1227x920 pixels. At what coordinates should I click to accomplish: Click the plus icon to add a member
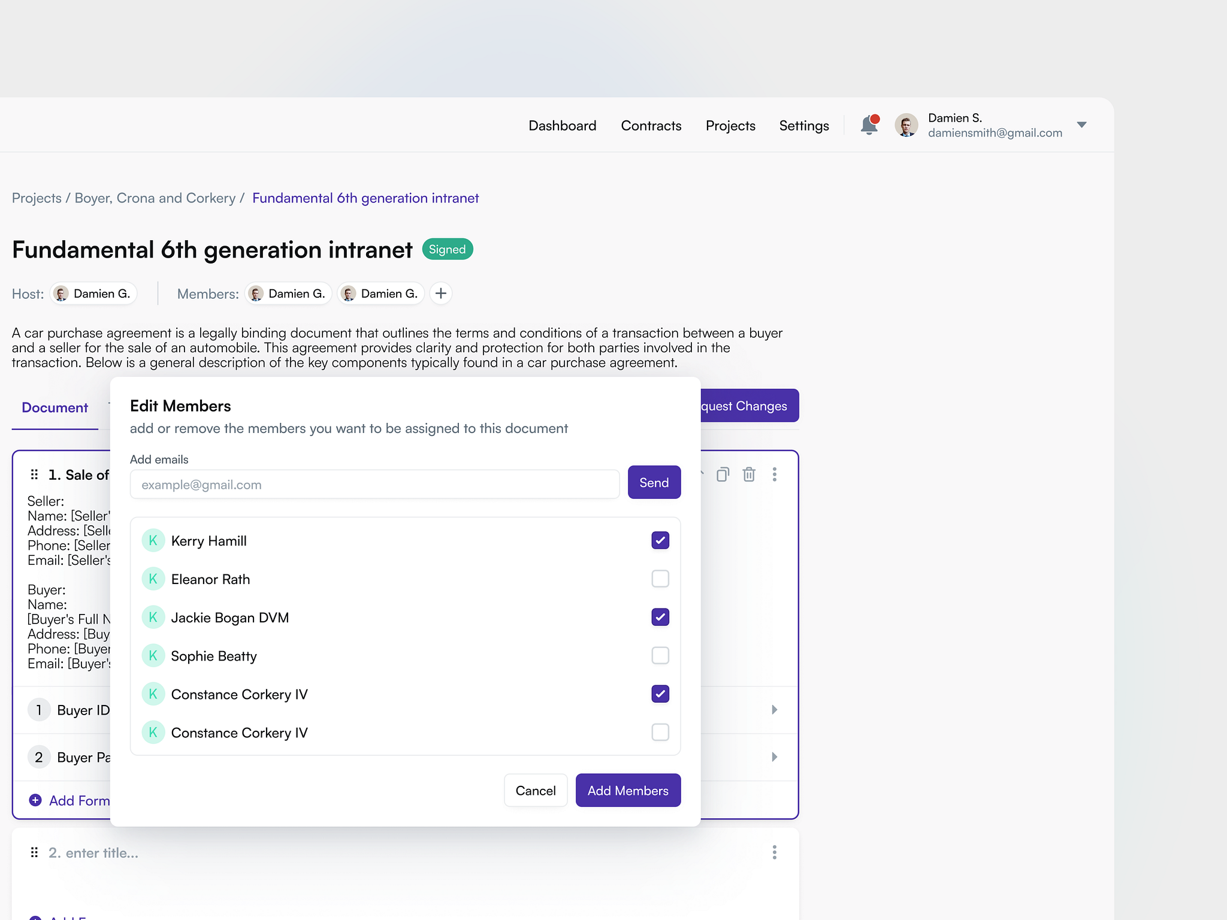coord(440,293)
